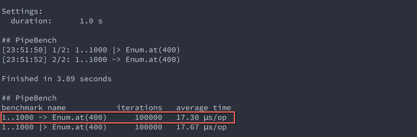The height and width of the screenshot is (137, 417).
Task: Click "Enum.at(400)" on the 2/2 progress line
Action: pyautogui.click(x=153, y=60)
